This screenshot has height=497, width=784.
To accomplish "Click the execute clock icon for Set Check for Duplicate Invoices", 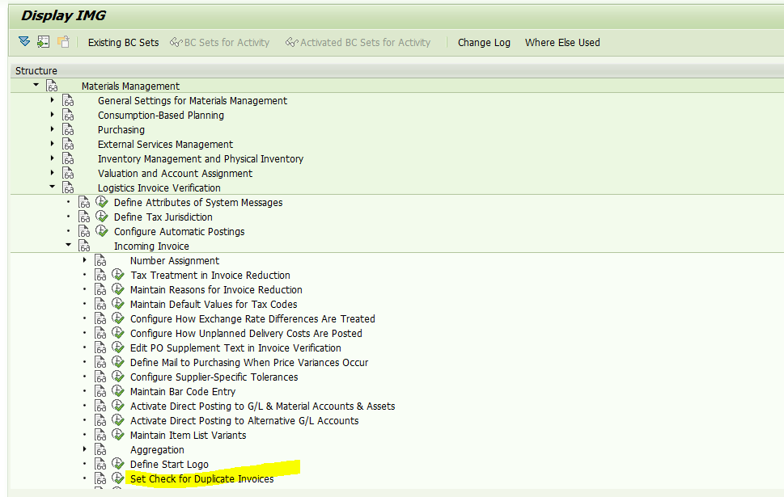I will pos(118,478).
